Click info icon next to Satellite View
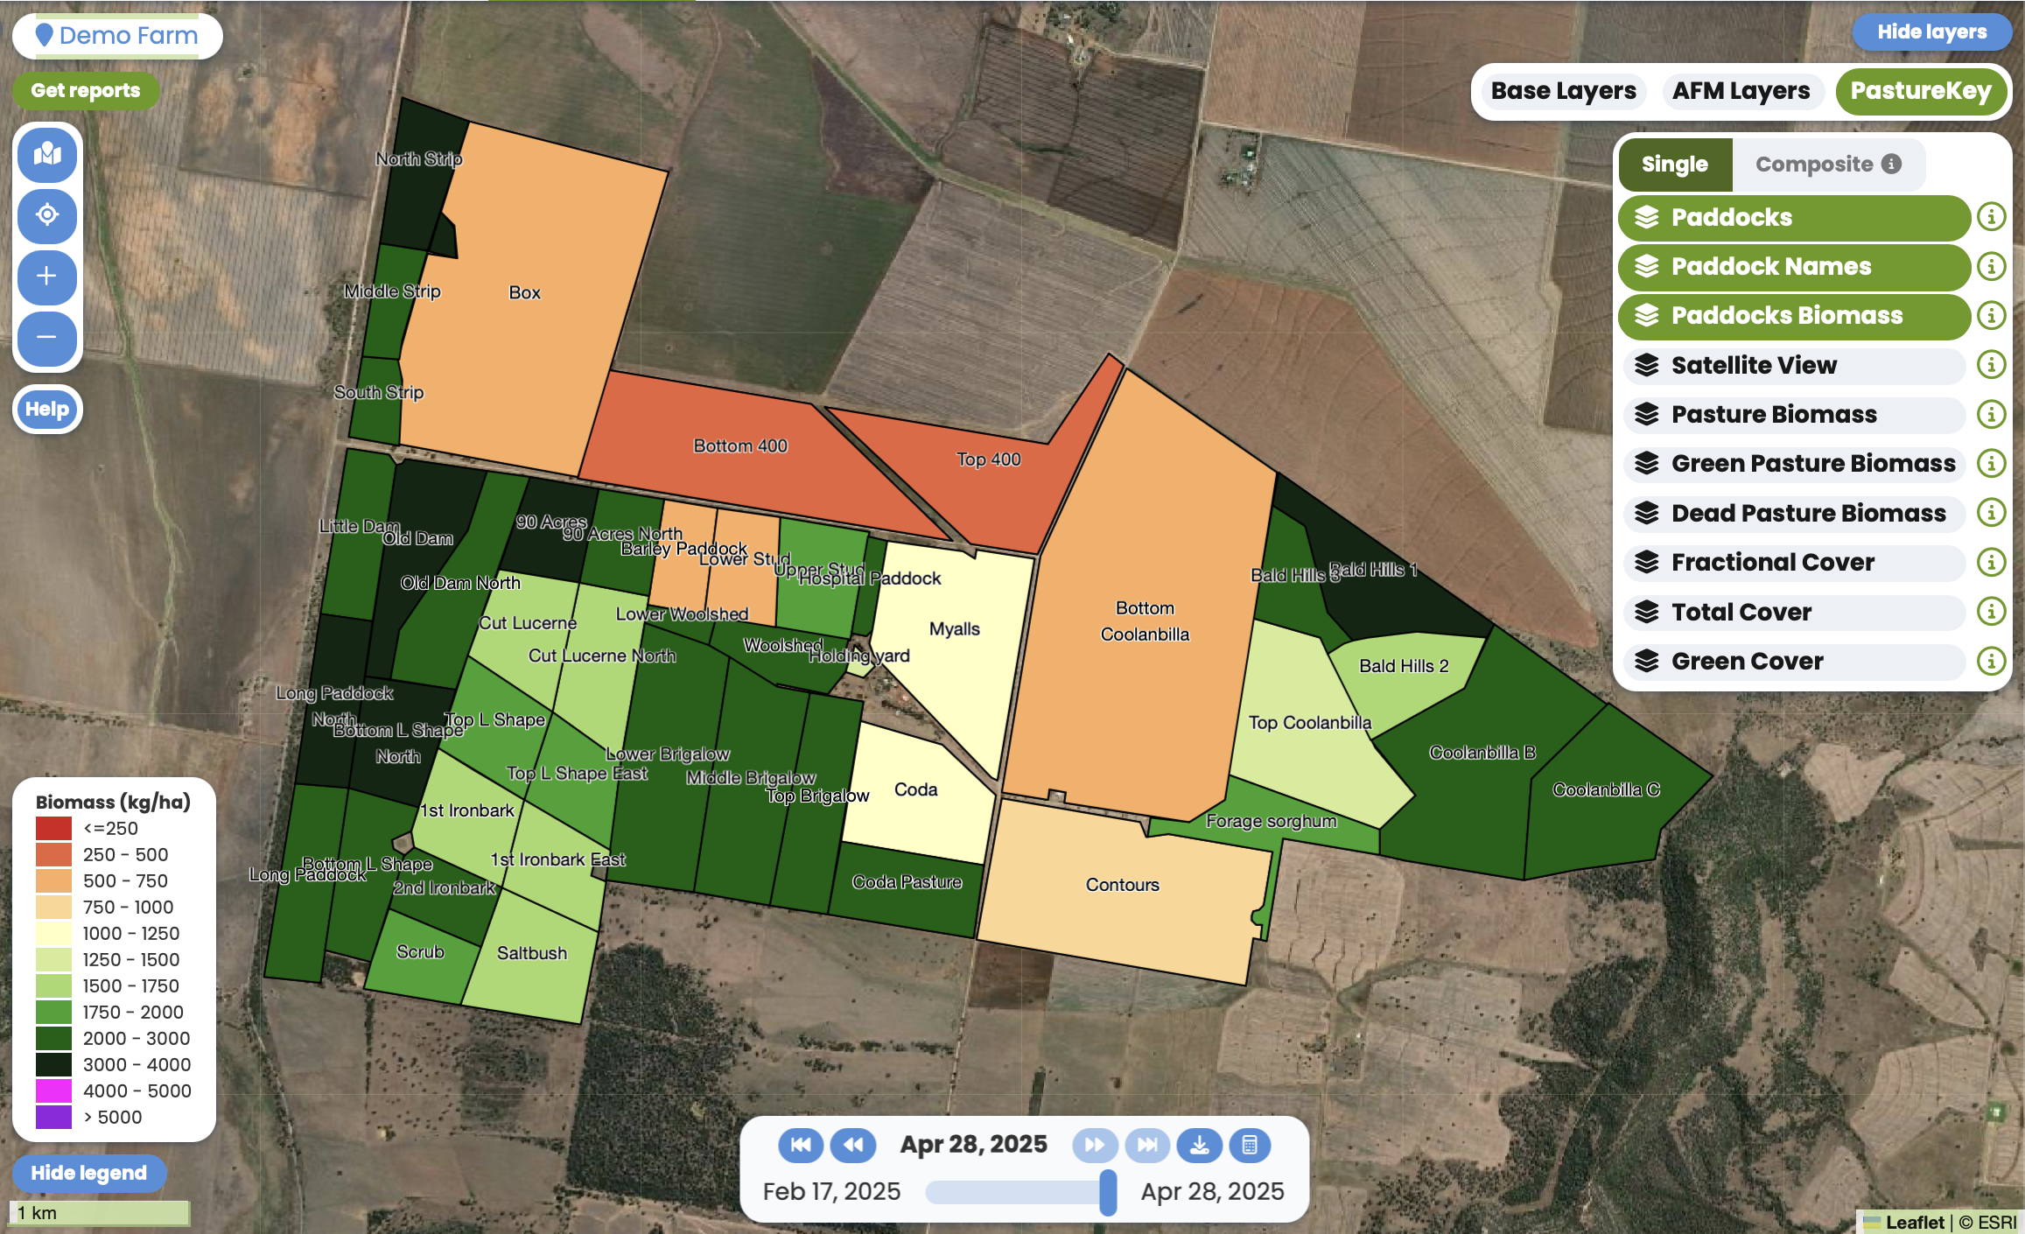Screen dimensions: 2025x1234 click(1991, 364)
